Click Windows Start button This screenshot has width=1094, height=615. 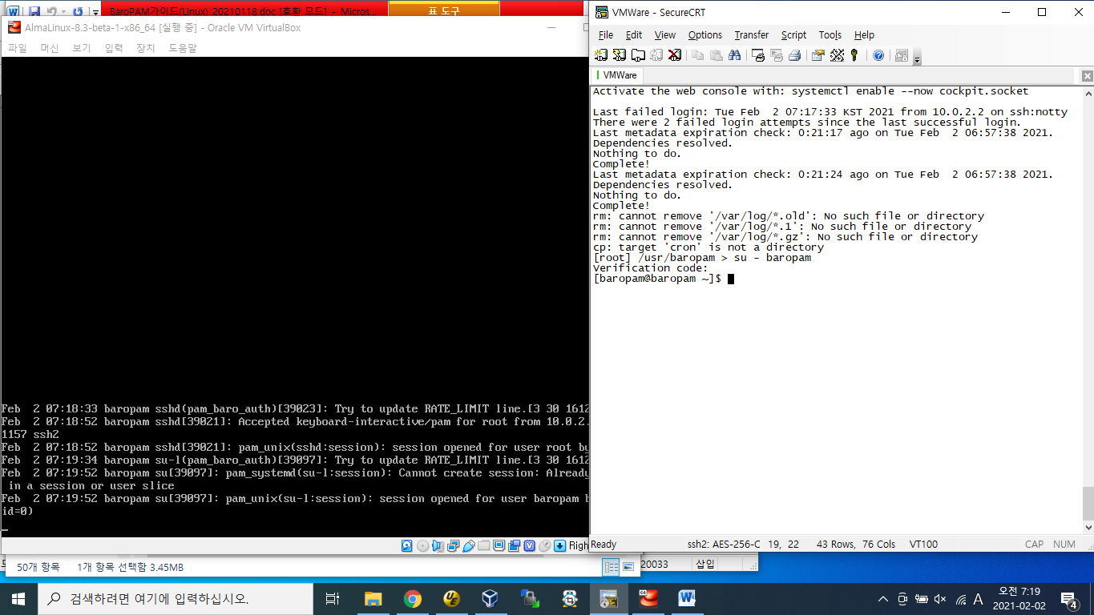pos(18,599)
